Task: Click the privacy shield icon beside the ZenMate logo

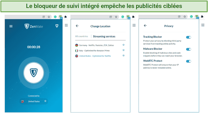Action: (x=57, y=26)
